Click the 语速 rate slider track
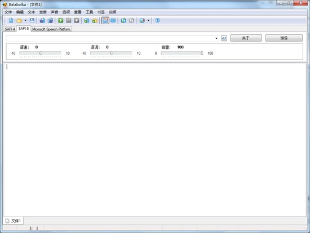The height and width of the screenshot is (233, 310). click(x=41, y=53)
